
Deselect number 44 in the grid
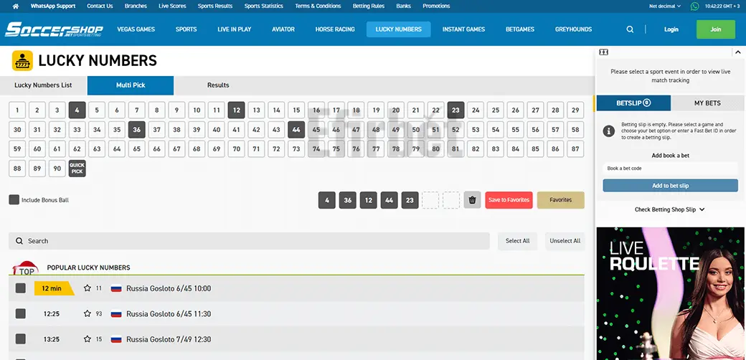coord(296,129)
